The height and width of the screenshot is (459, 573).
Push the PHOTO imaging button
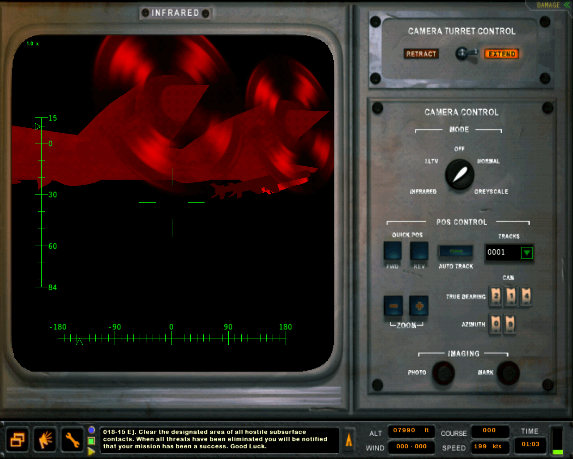tap(444, 373)
